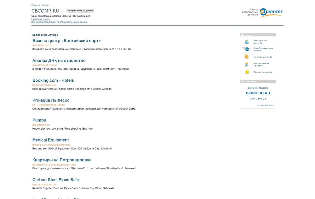315x199 pixels.
Task: Click the winged RU icon for Освобождающиеся домены
Action: pos(246,49)
